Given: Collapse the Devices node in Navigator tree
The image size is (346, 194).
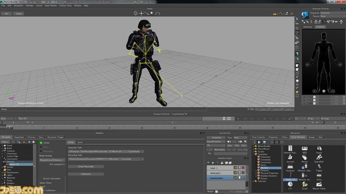Looking at the screenshot, I should [x=2, y=162].
